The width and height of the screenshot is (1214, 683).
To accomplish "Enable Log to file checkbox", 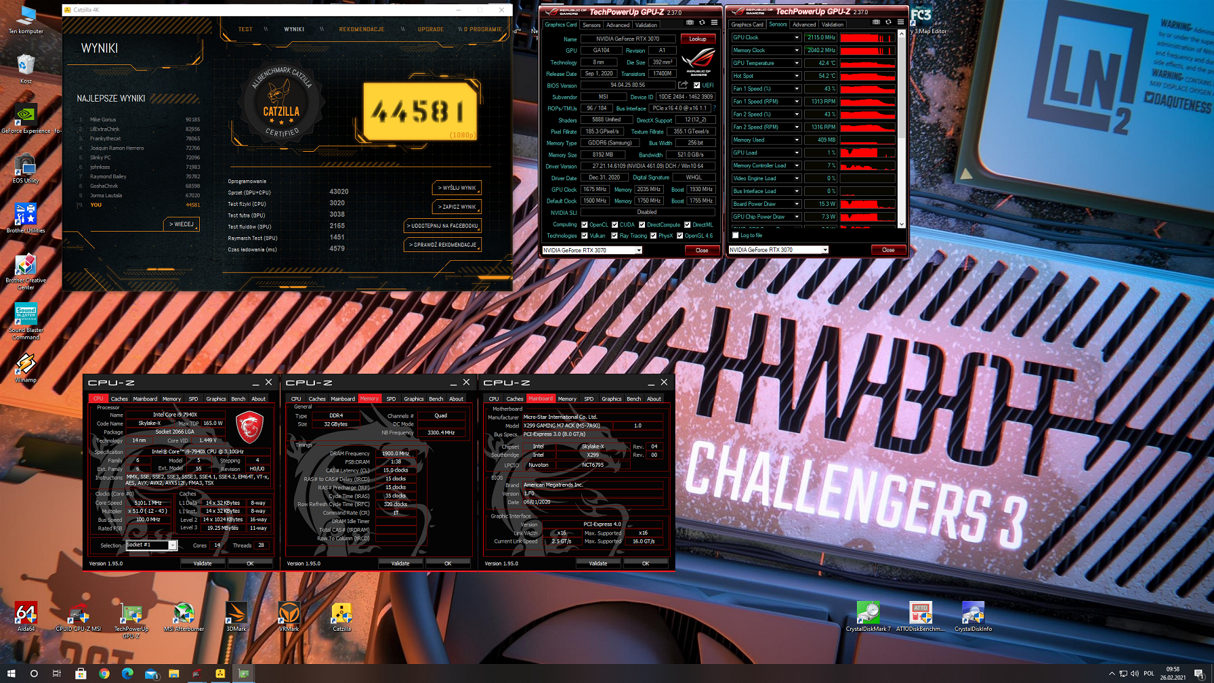I will pyautogui.click(x=736, y=235).
